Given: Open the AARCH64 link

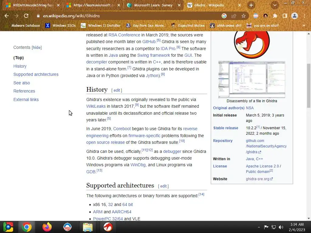Looking at the screenshot, I should 121,212.
